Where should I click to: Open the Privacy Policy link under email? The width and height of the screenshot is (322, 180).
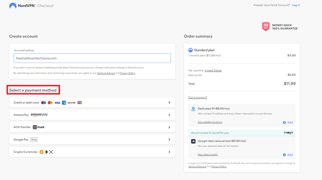(x=128, y=73)
